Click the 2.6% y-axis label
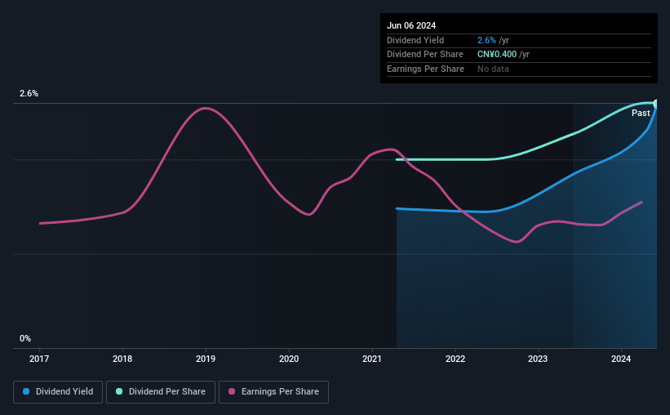Screen dimensions: 670x415 click(29, 93)
